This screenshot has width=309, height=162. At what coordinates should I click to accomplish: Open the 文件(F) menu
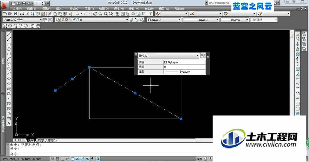coord(17,9)
